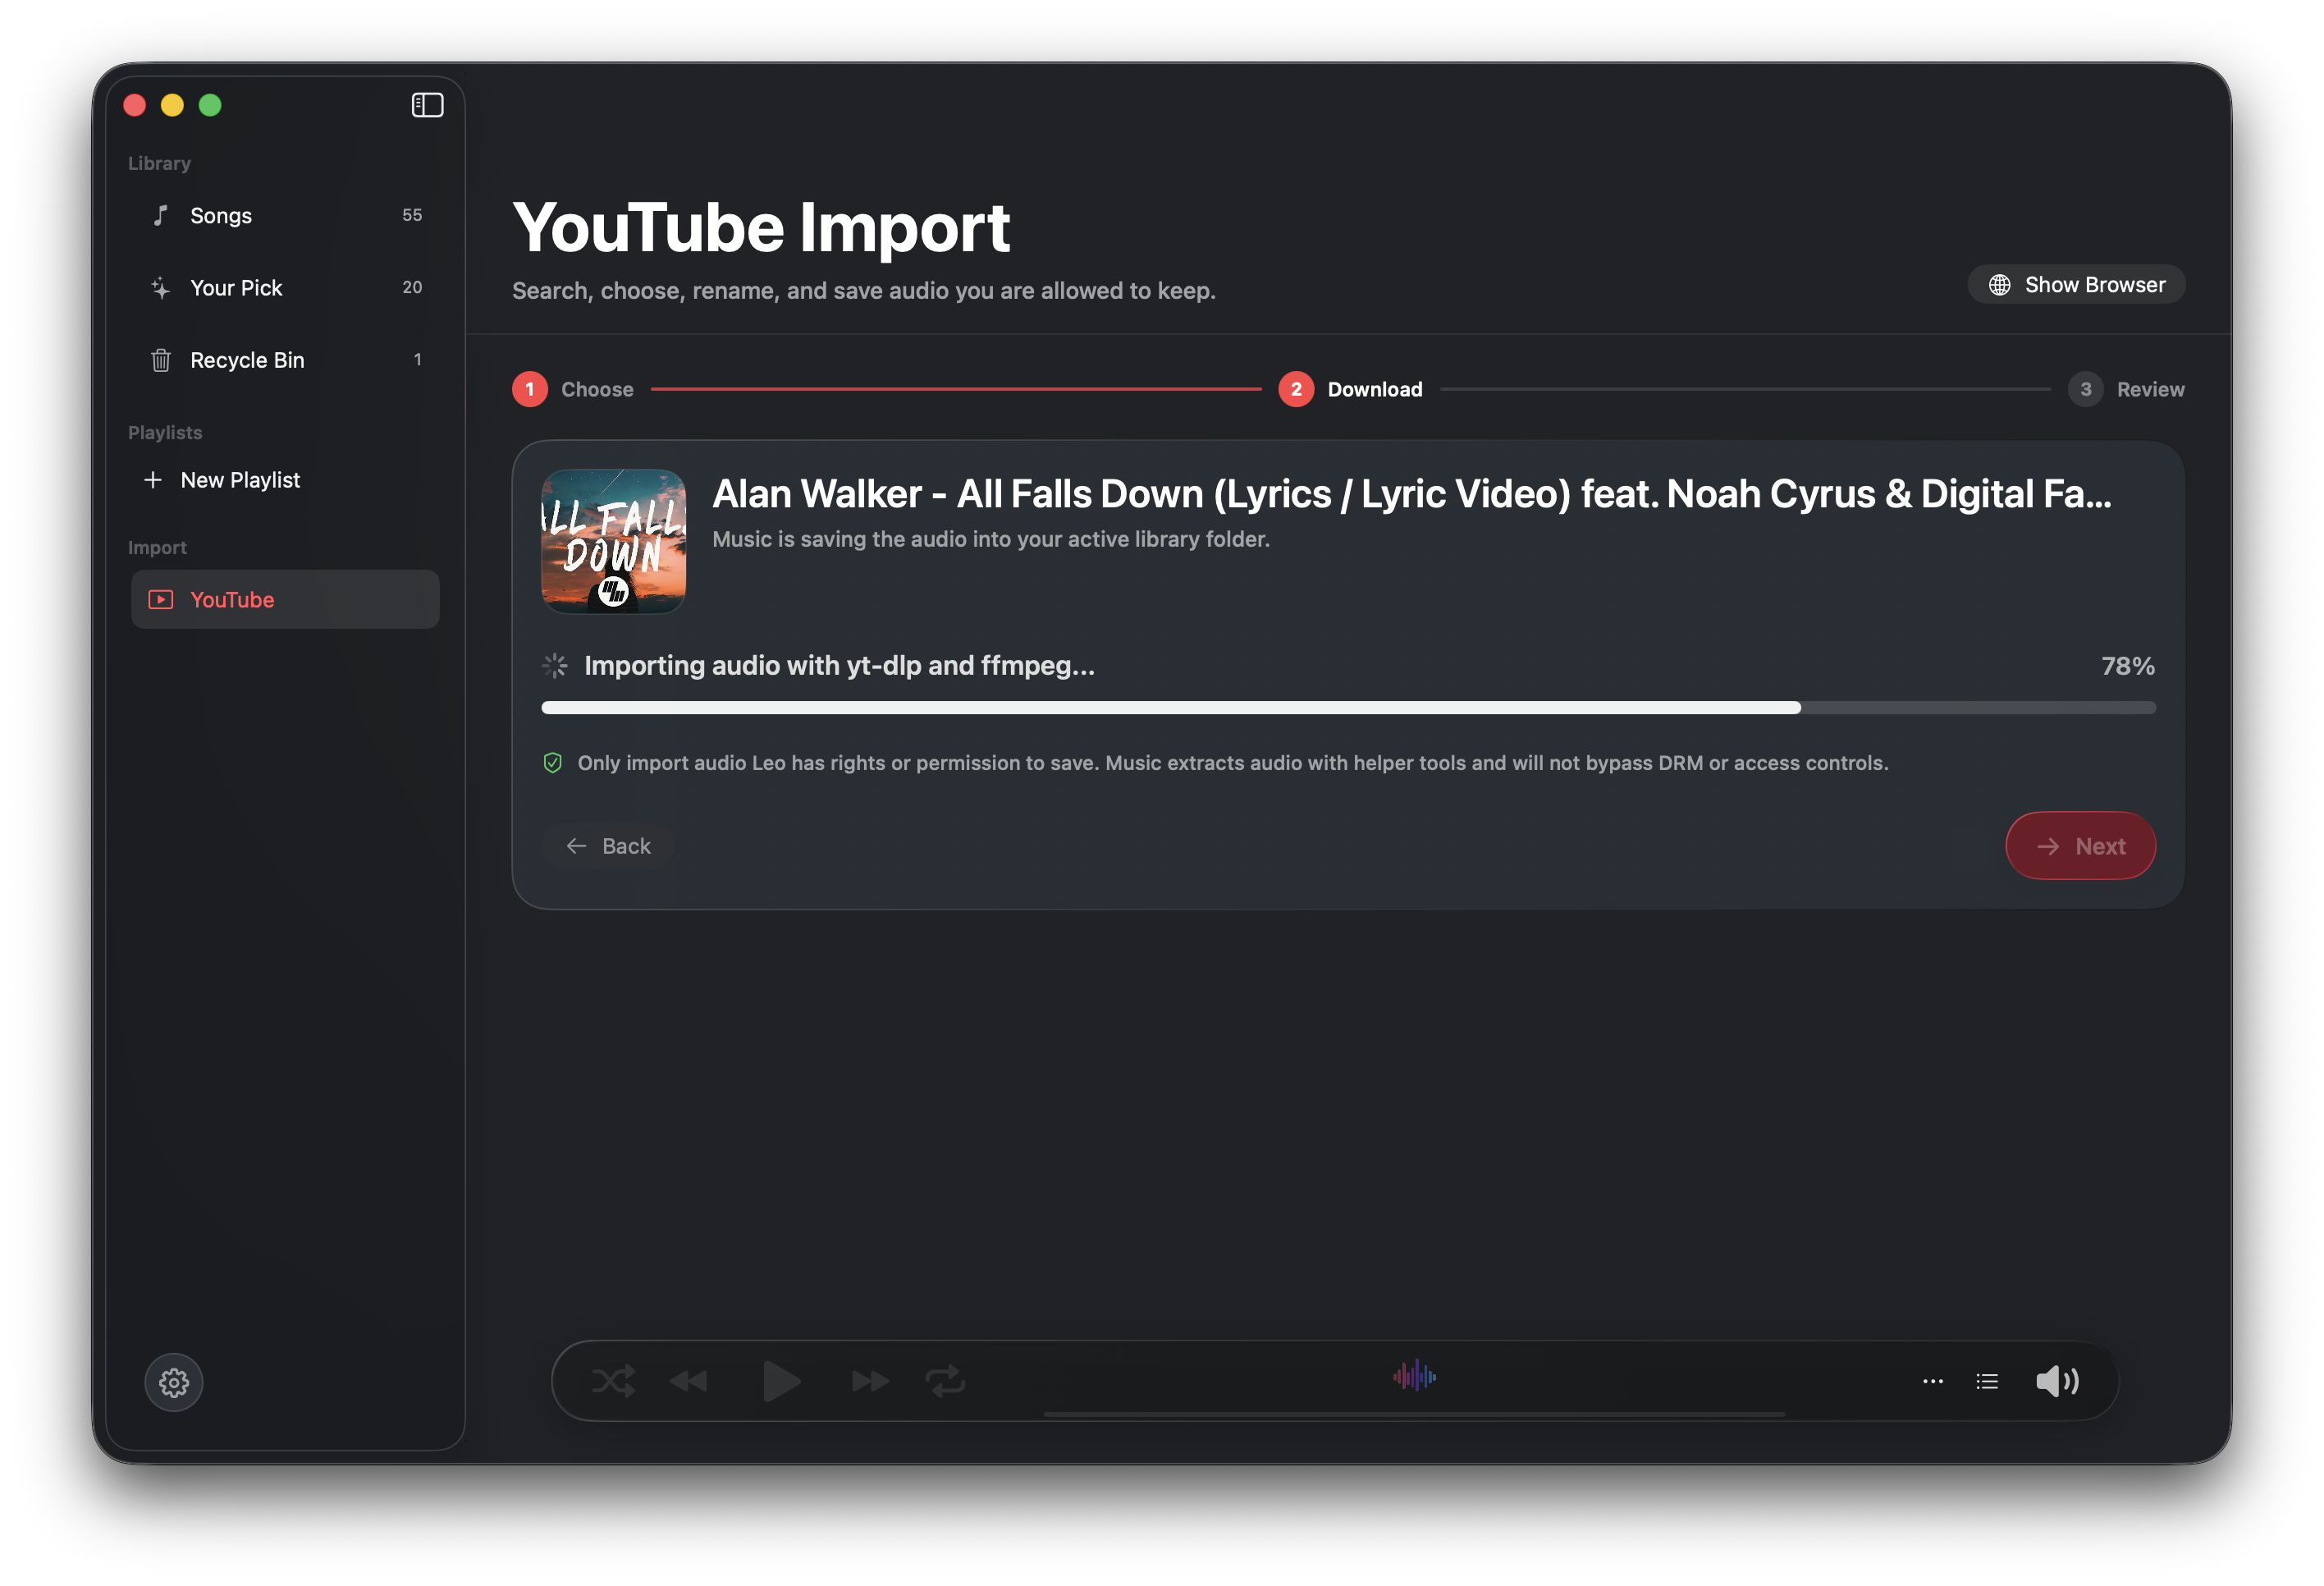The width and height of the screenshot is (2324, 1586).
Task: Toggle shuffle in the player bar
Action: pos(613,1382)
